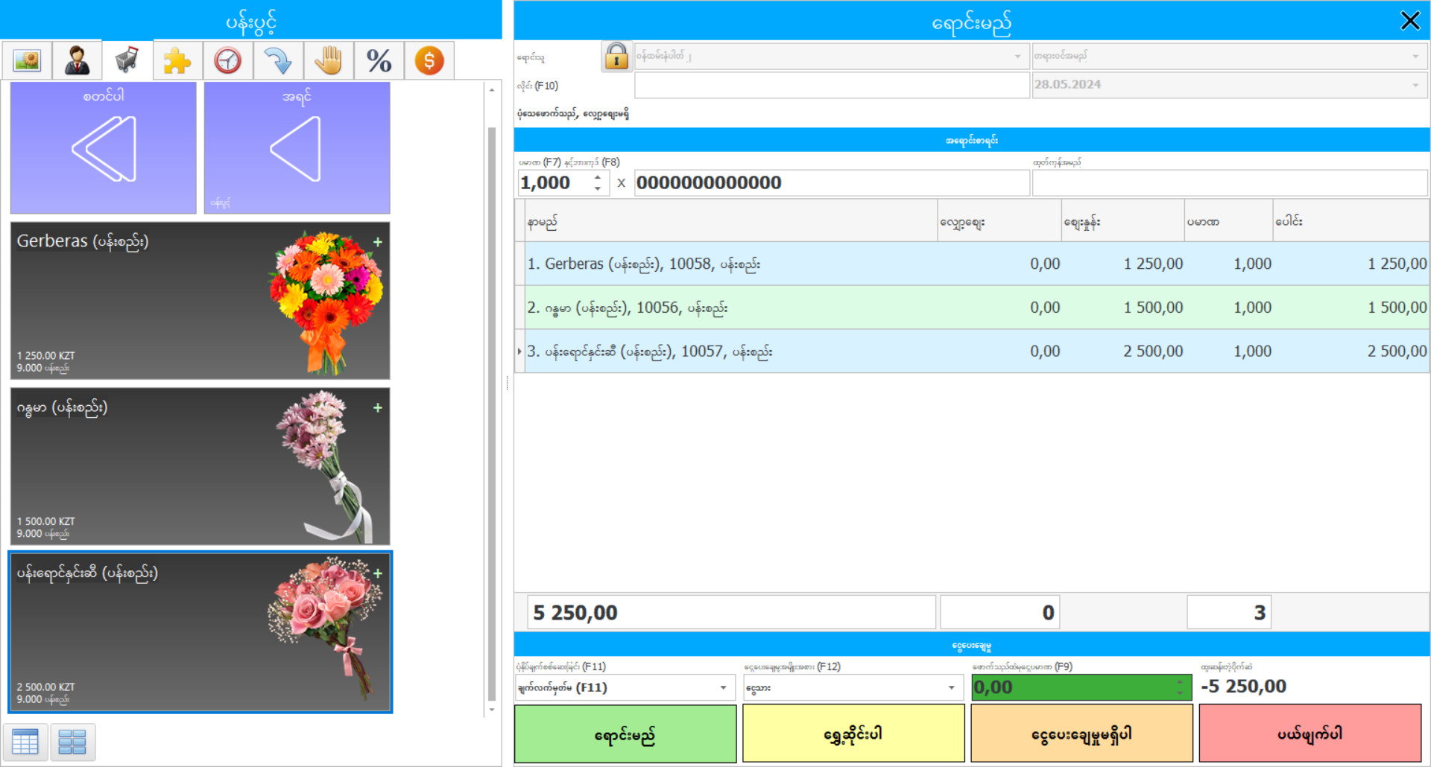
Task: Click the change amount -5 250,00
Action: click(1244, 687)
